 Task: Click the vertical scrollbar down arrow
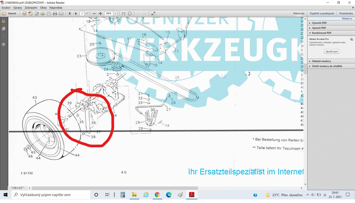coord(305,184)
